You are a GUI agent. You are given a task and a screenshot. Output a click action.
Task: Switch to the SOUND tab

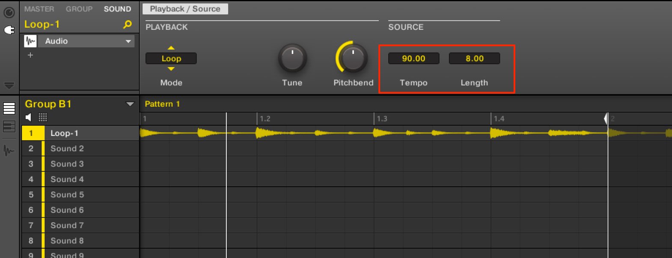(x=117, y=9)
